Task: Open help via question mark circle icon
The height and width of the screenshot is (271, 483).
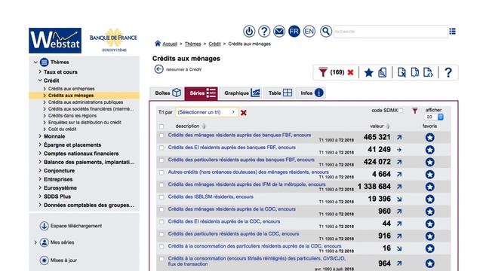Action: pos(264,32)
